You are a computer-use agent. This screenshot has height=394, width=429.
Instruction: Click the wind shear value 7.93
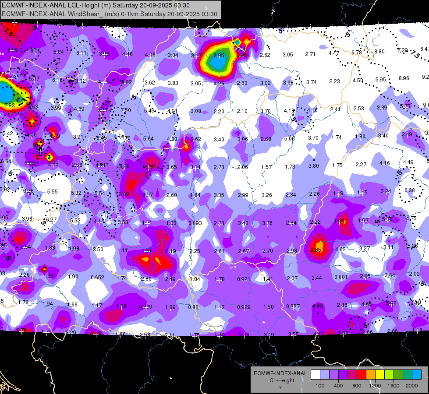(10, 105)
